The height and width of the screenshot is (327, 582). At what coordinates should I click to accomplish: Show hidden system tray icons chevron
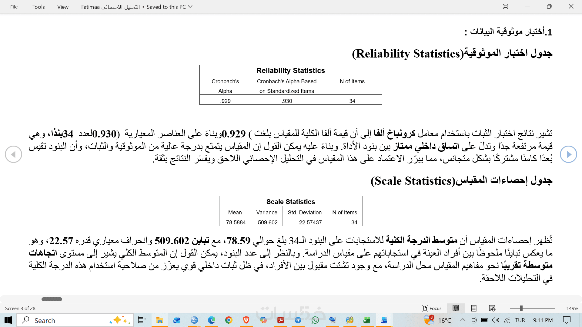tap(463, 320)
